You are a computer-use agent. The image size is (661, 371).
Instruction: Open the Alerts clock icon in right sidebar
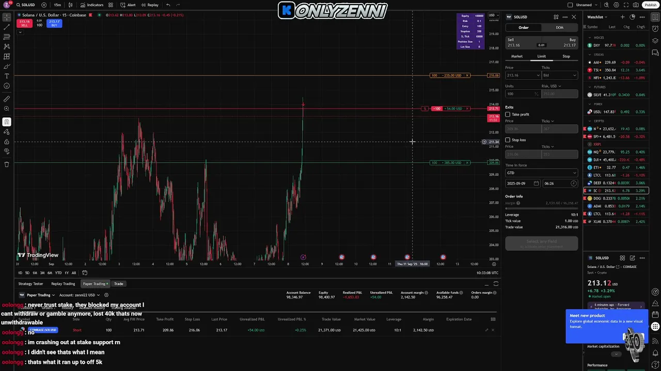(655, 29)
